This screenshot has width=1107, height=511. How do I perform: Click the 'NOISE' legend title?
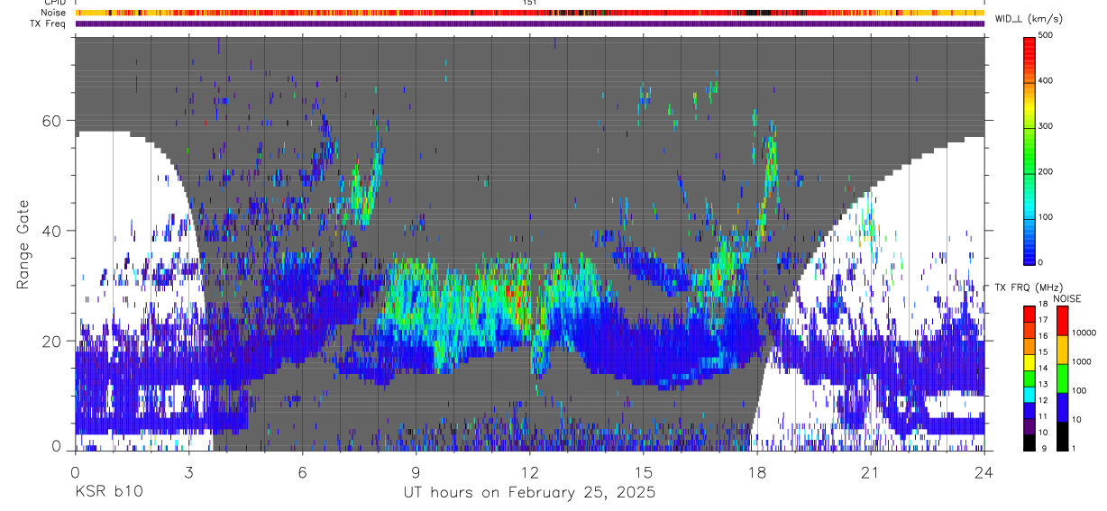(1066, 298)
